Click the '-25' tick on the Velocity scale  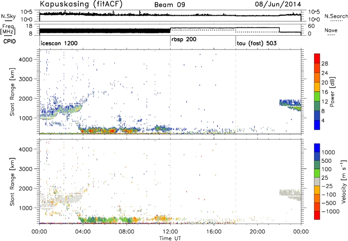click(x=327, y=186)
